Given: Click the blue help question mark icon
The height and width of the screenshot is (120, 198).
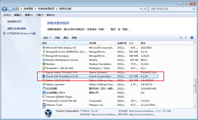Looking at the screenshot, I should point(192,37).
